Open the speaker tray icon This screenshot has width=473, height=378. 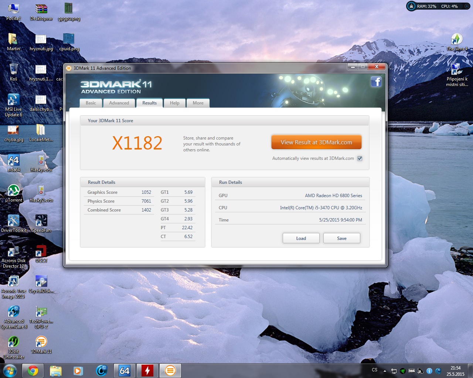421,371
